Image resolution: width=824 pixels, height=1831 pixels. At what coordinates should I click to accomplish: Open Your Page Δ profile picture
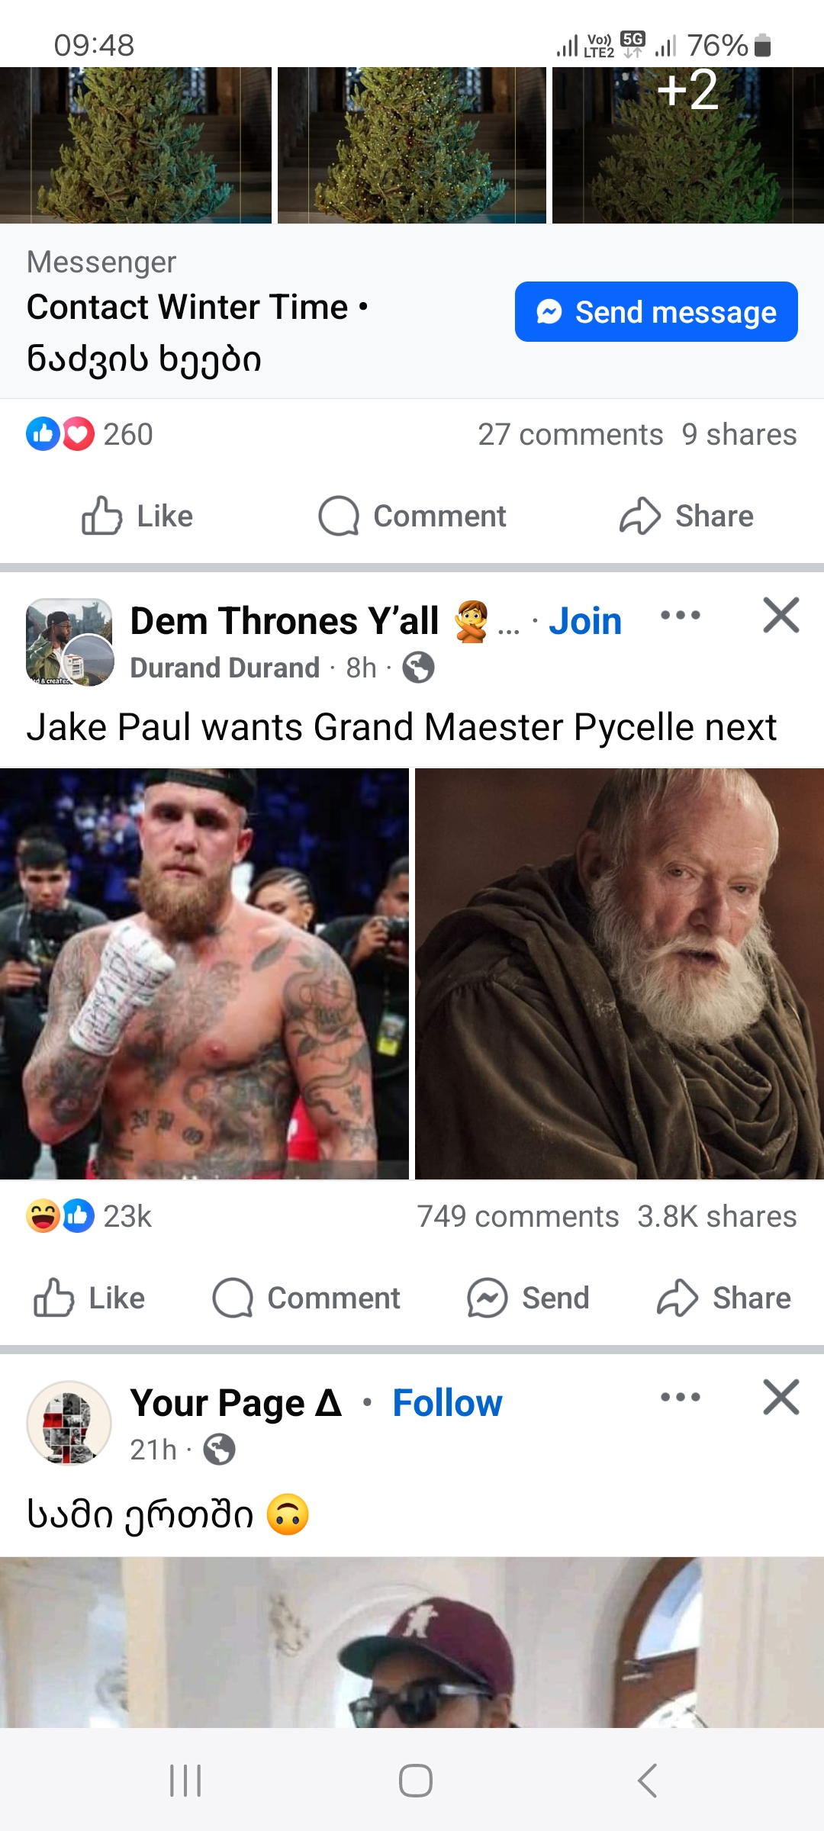click(69, 1423)
